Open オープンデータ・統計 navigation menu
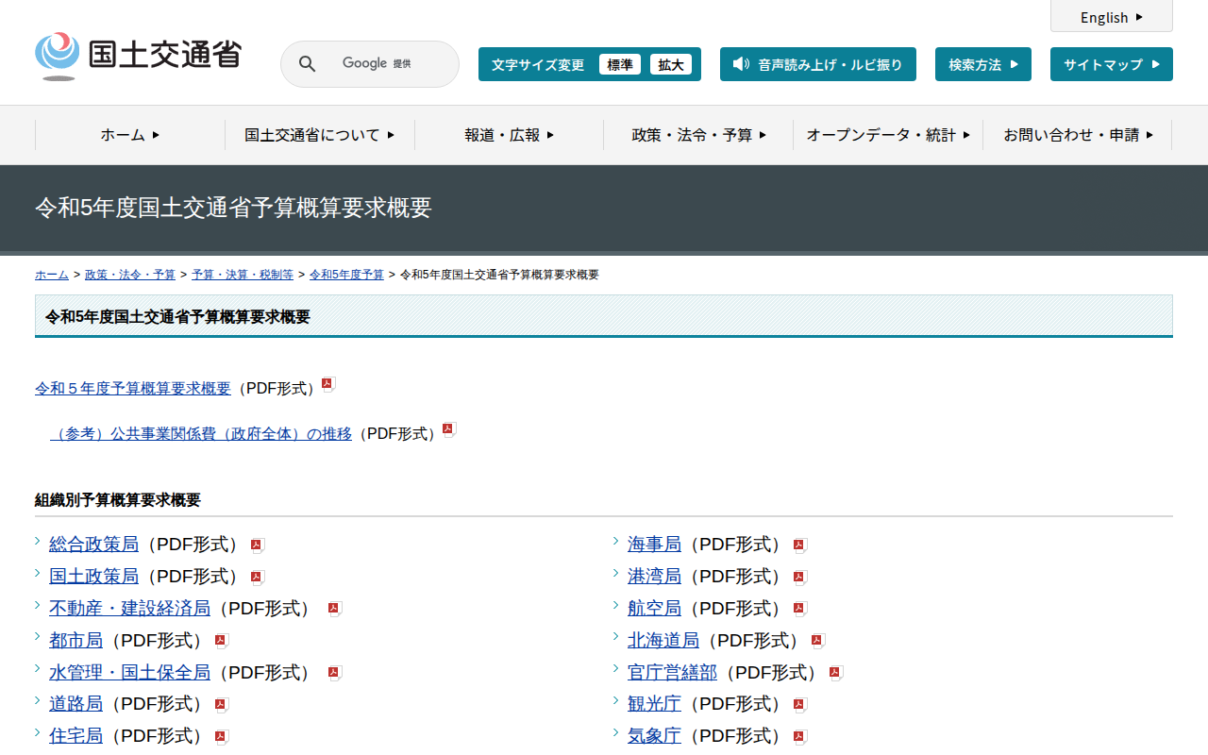The height and width of the screenshot is (755, 1208). click(888, 135)
